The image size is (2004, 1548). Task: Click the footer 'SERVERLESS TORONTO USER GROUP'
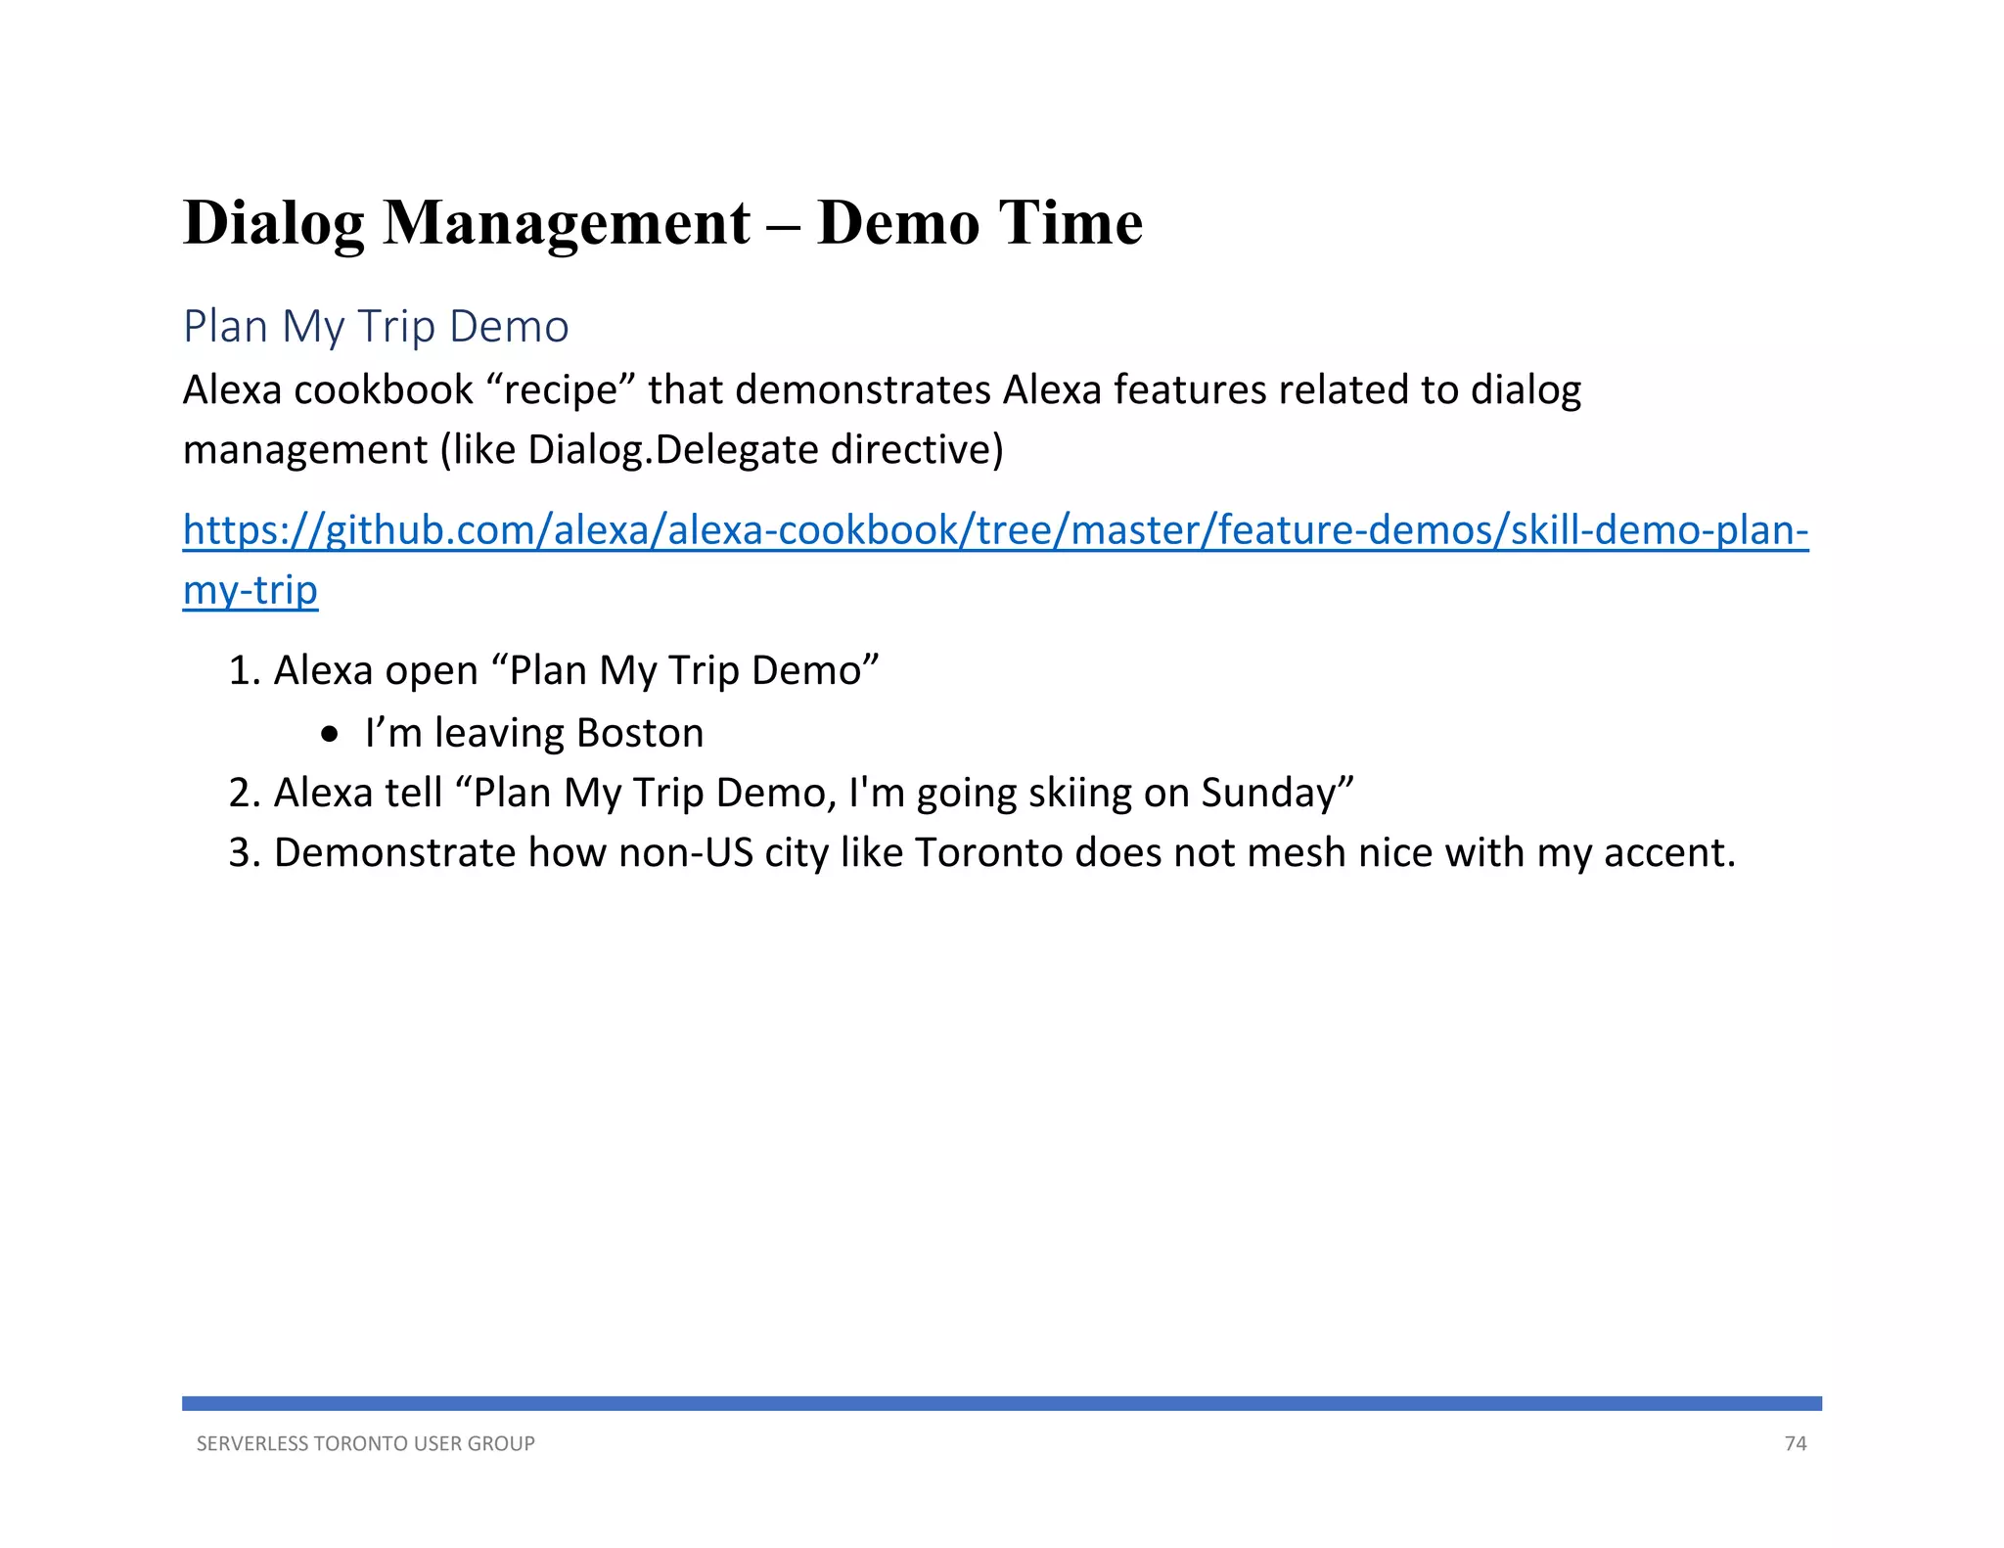(x=366, y=1443)
